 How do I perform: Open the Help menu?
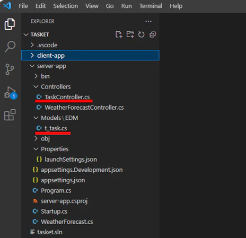click(176, 6)
